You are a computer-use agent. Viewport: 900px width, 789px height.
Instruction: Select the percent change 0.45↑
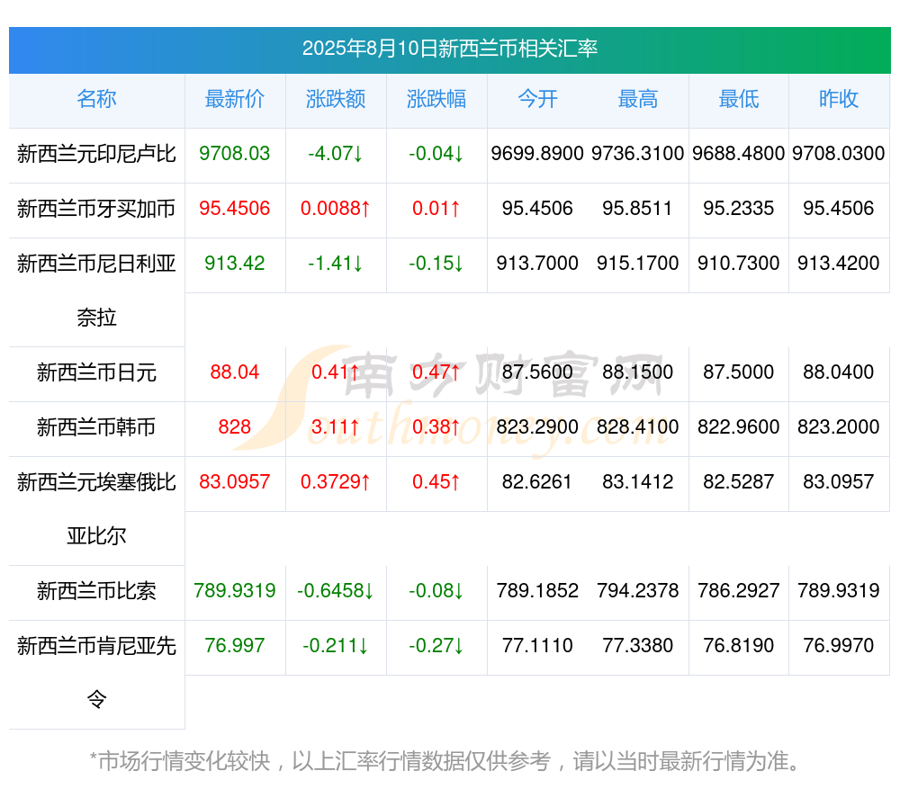click(x=436, y=482)
